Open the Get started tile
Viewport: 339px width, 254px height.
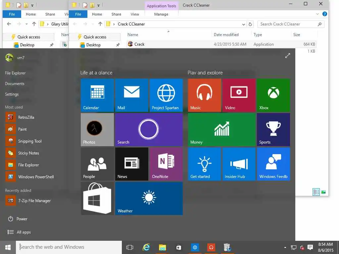pos(205,164)
